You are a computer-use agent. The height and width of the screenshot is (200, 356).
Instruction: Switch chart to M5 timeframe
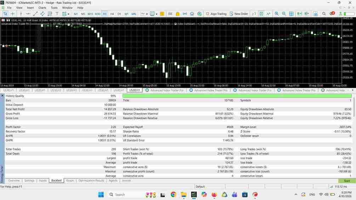tap(83, 14)
